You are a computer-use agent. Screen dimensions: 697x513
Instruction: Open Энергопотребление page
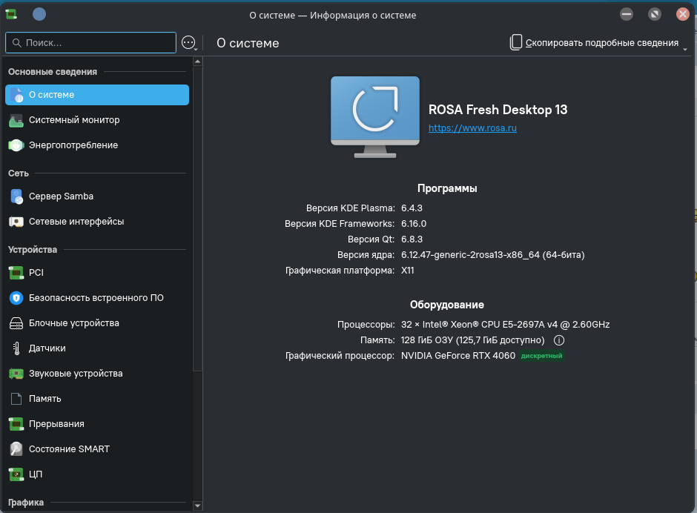click(97, 145)
